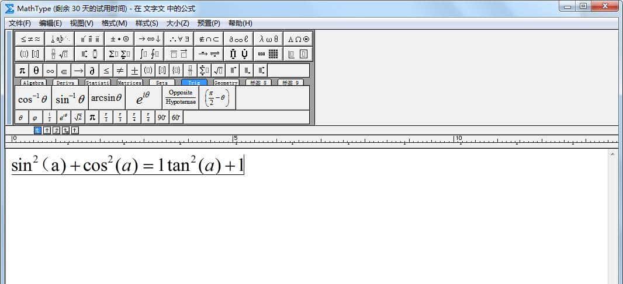Insert the Opposite over Hypotenuse fraction
623x284 pixels.
(x=181, y=97)
